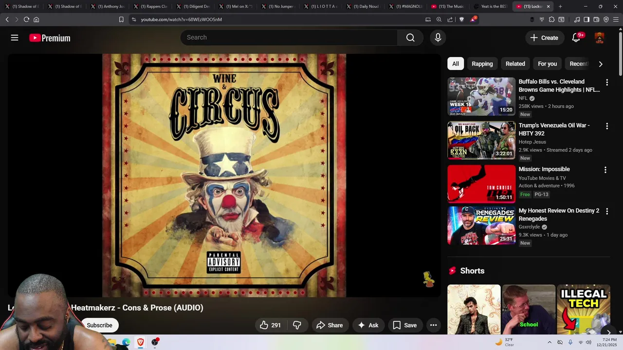Image resolution: width=623 pixels, height=350 pixels.
Task: Go back with browser back arrow
Action: point(7,19)
